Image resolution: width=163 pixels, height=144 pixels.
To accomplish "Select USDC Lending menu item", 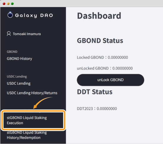I will [19, 83].
